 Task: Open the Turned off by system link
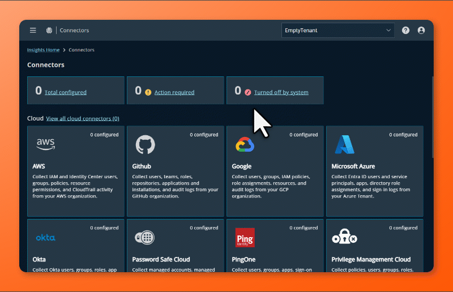(x=281, y=92)
